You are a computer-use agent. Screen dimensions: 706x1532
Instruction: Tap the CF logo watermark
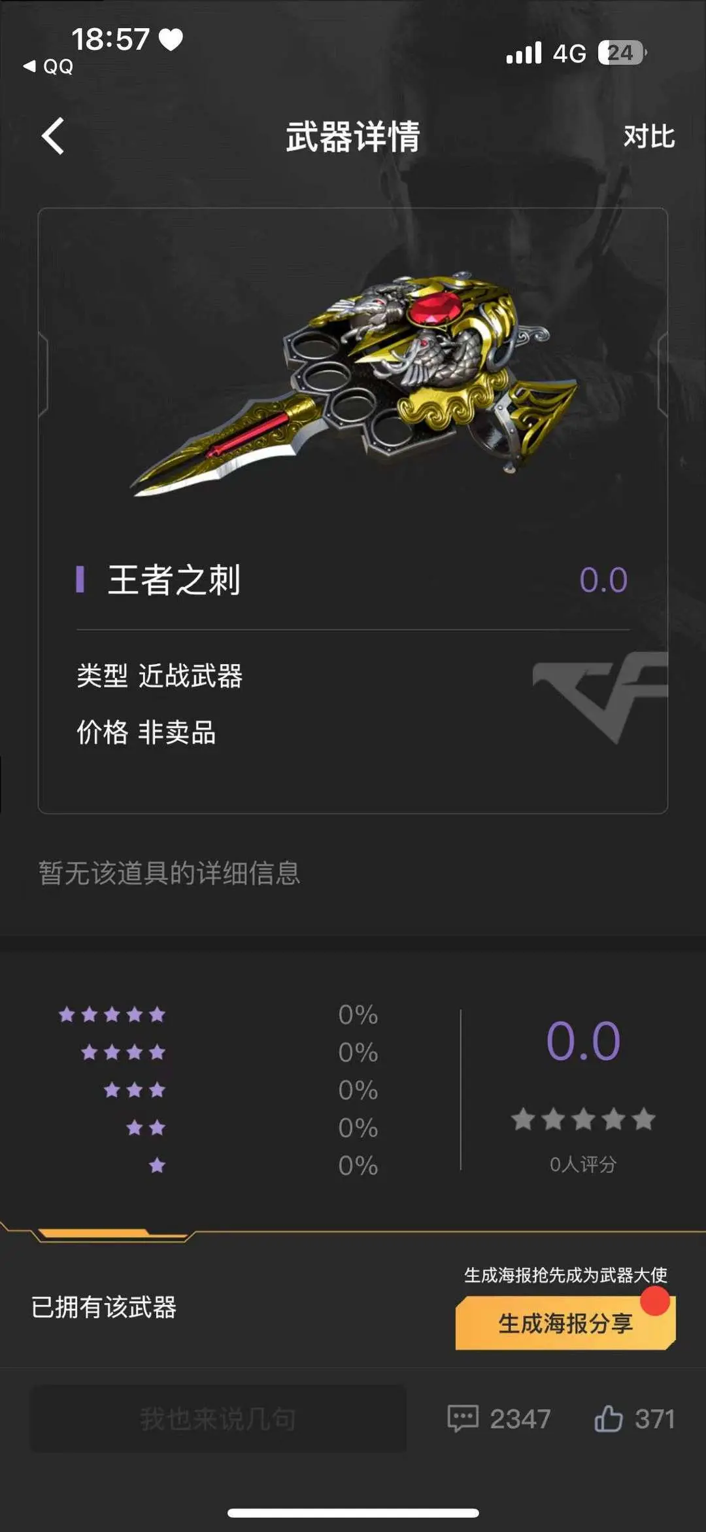(x=600, y=697)
